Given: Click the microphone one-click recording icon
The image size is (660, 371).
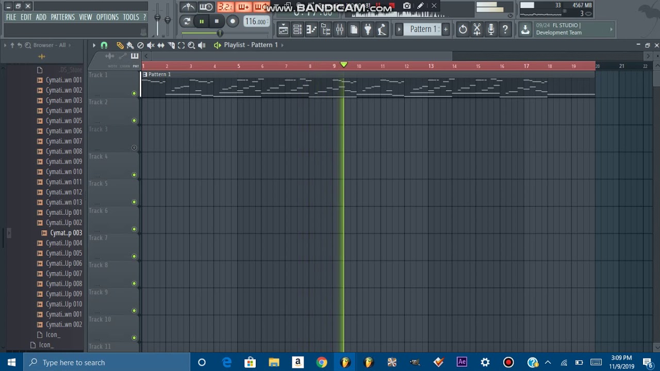Looking at the screenshot, I should [491, 30].
